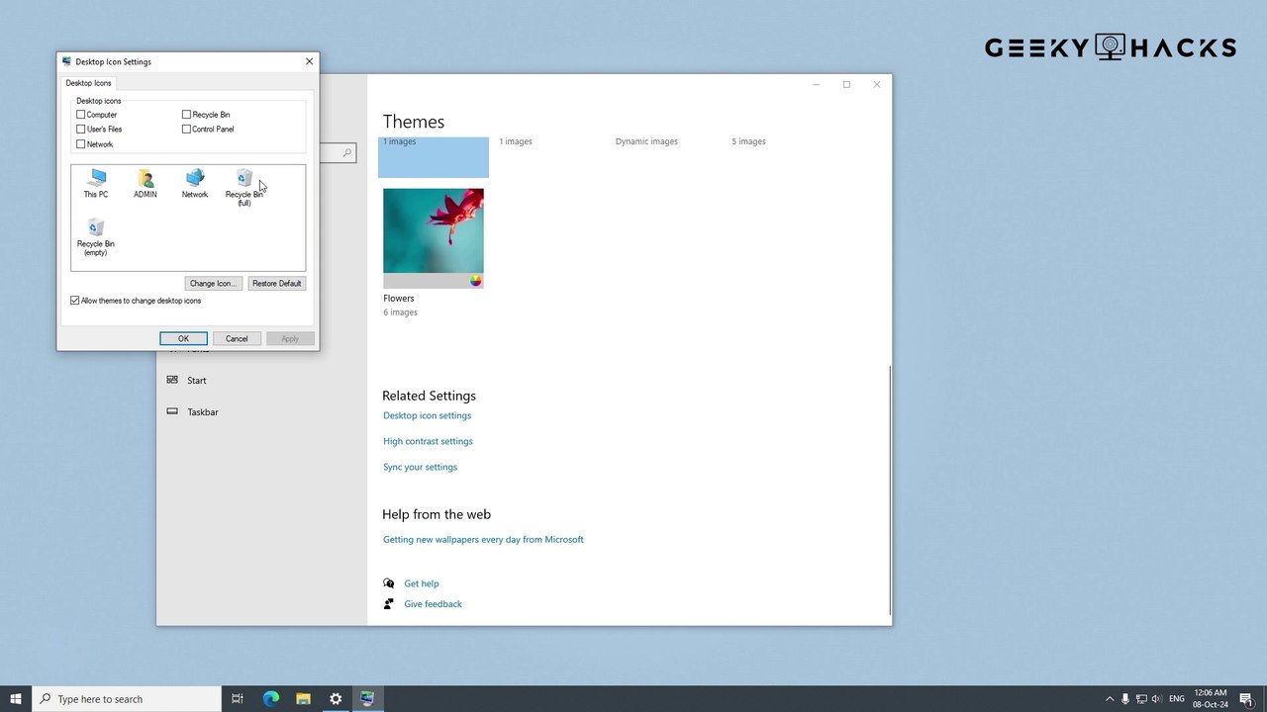Image resolution: width=1267 pixels, height=712 pixels.
Task: Open File Explorer from the taskbar
Action: tap(304, 699)
